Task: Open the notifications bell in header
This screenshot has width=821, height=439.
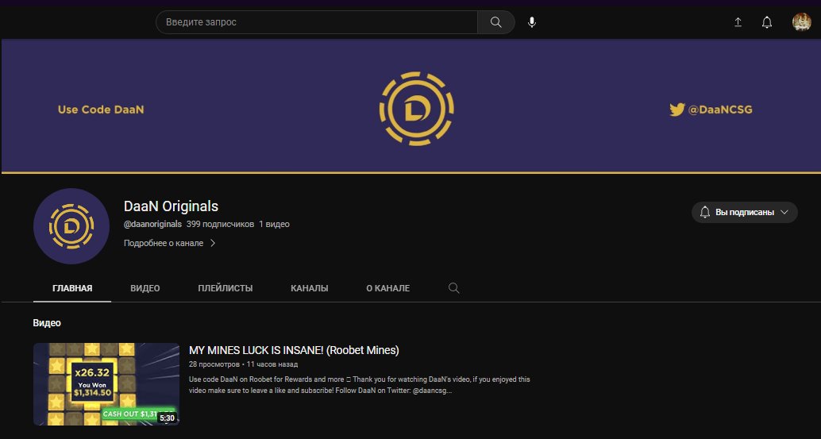Action: click(x=766, y=22)
